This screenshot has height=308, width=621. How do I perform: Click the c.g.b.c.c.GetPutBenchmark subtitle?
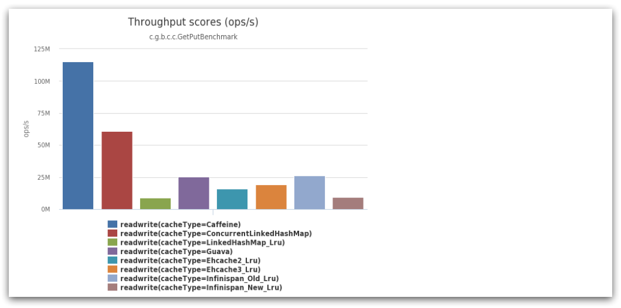coord(194,37)
